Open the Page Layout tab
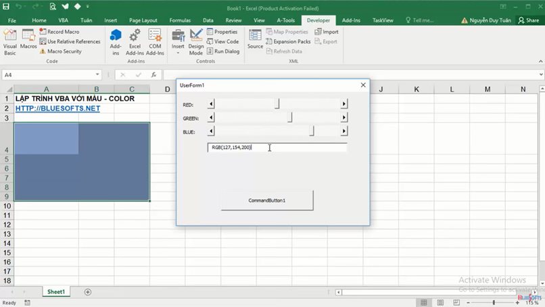Image resolution: width=545 pixels, height=307 pixels. coord(143,20)
